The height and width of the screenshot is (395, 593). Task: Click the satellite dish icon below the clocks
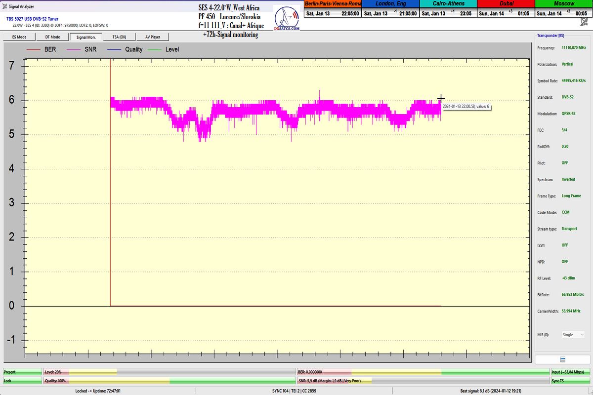[585, 22]
